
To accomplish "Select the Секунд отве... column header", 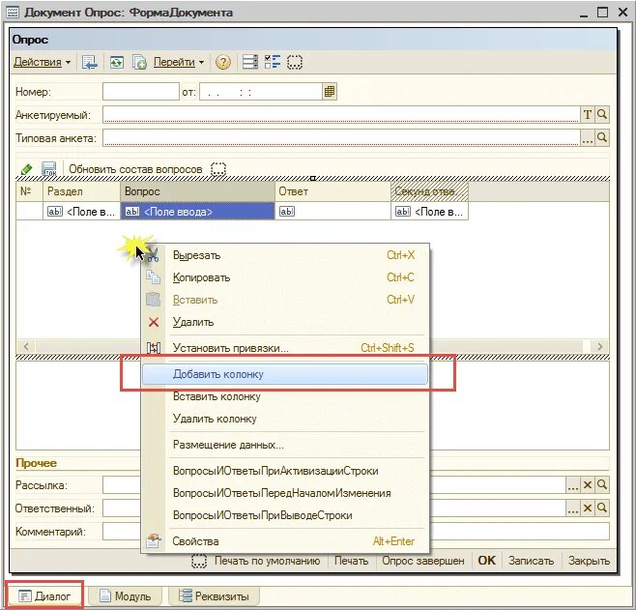I will point(429,191).
